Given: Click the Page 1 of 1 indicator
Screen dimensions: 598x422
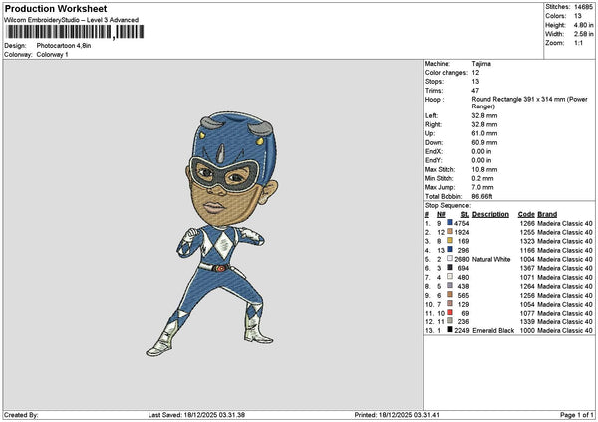Looking at the screenshot, I should 577,415.
